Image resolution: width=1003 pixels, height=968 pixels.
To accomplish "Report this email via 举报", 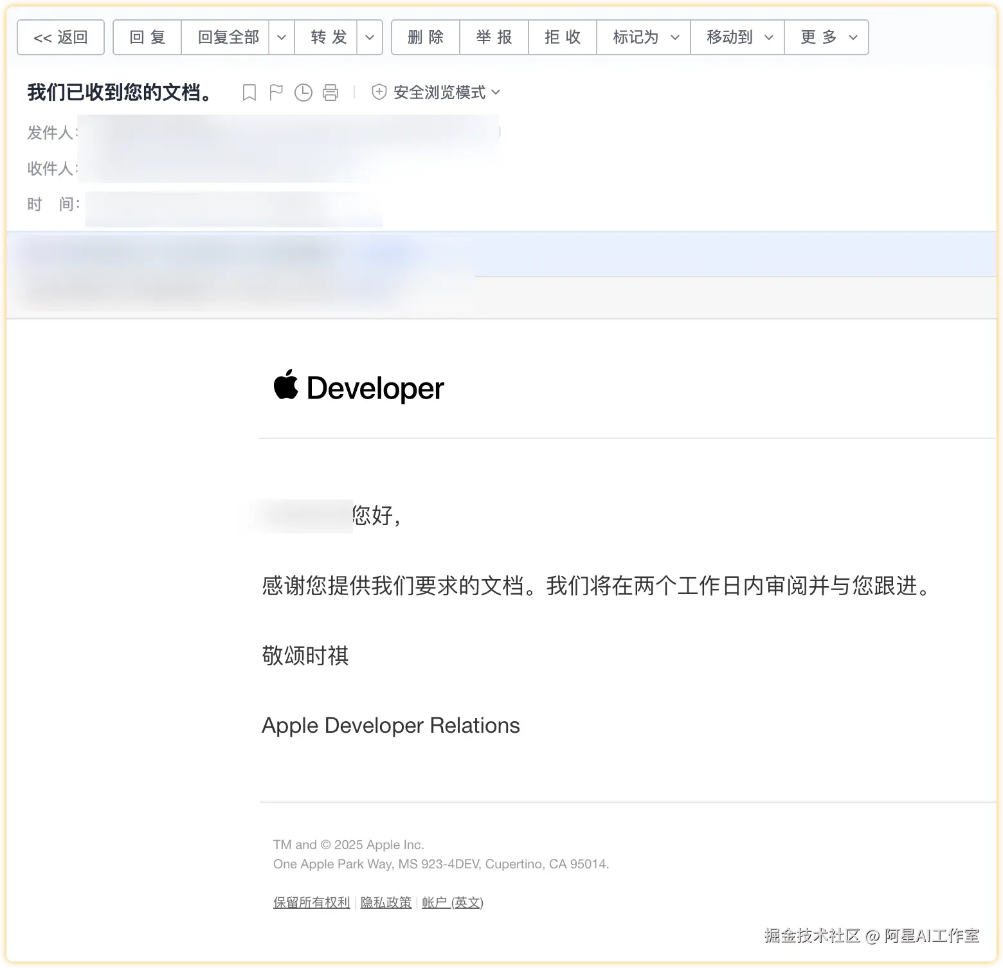I will coord(494,37).
